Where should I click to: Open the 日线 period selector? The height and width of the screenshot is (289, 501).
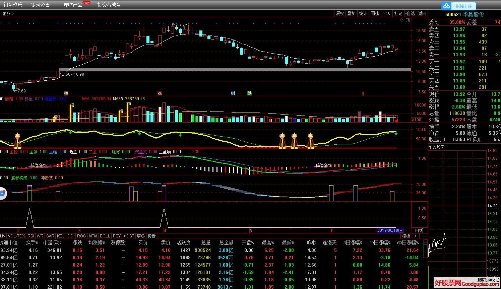[x=419, y=230]
